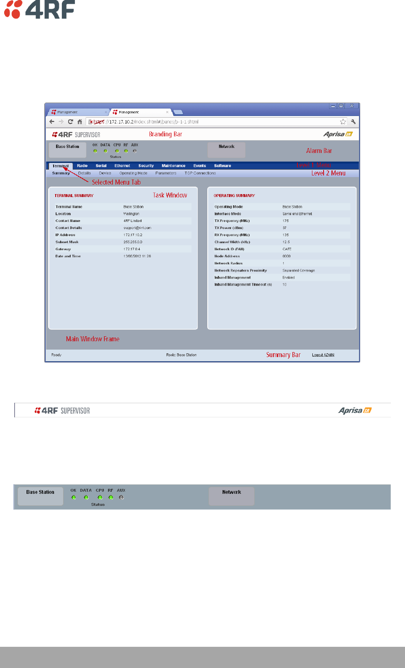
Task: Click the RF LED in enlarged alarm bar
Action: 110,497
